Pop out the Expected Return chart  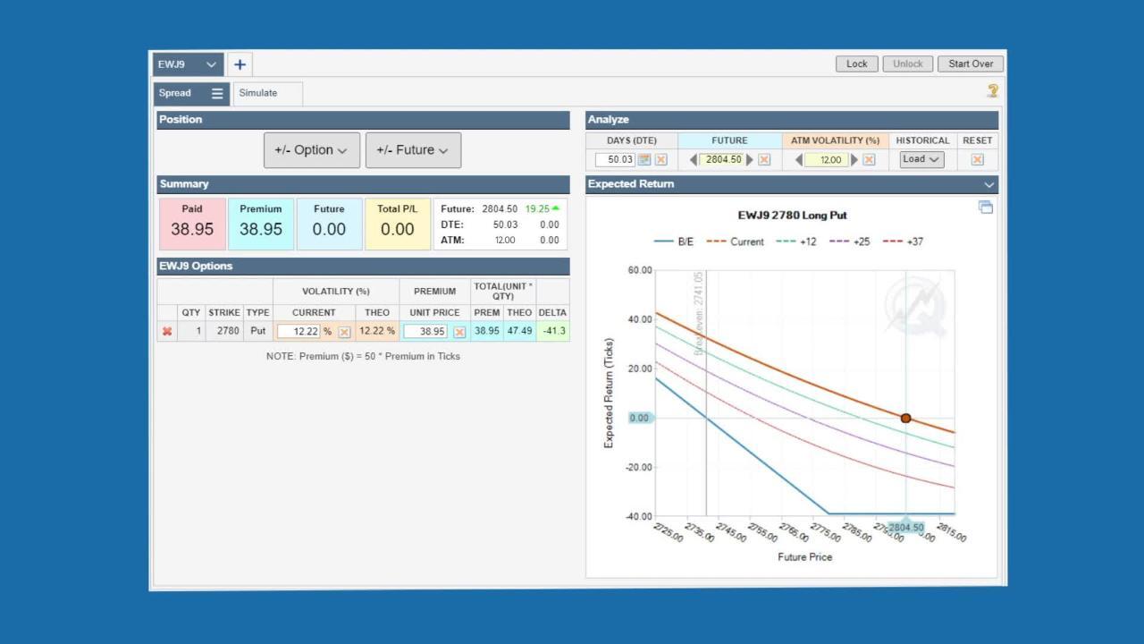click(985, 208)
